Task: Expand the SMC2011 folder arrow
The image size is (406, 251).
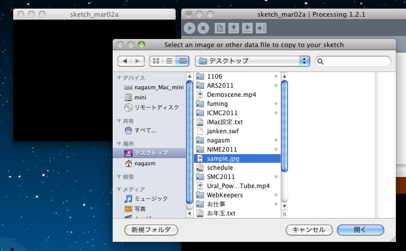Action: [276, 177]
